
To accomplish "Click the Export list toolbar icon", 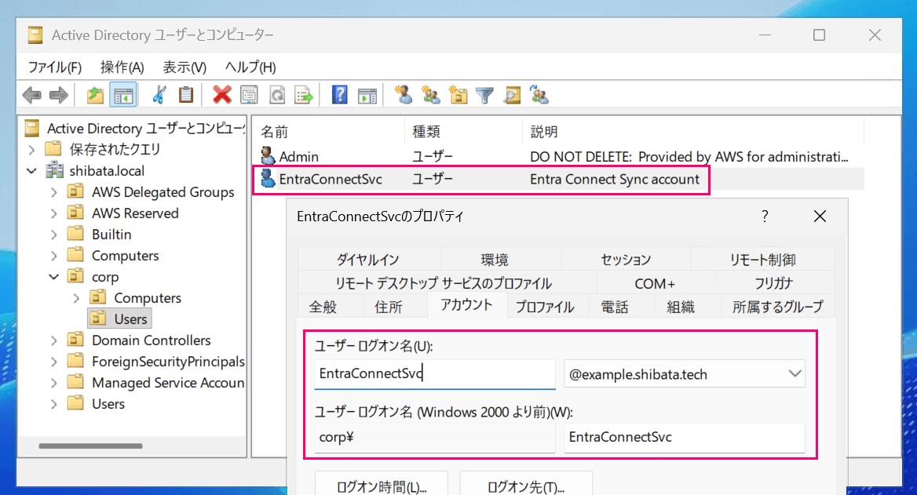I will point(304,95).
